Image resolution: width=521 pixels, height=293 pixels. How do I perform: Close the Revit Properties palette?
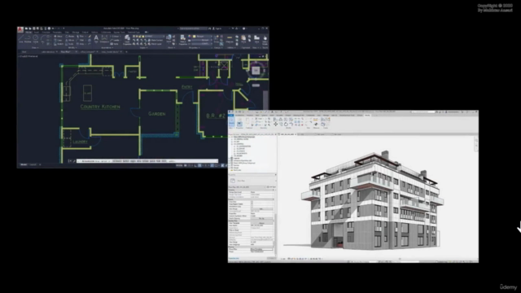[275, 175]
